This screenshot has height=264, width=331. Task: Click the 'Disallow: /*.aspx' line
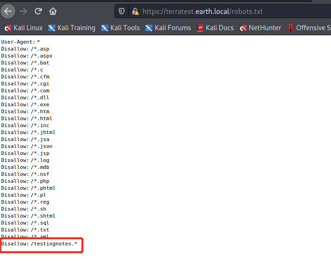coord(27,56)
